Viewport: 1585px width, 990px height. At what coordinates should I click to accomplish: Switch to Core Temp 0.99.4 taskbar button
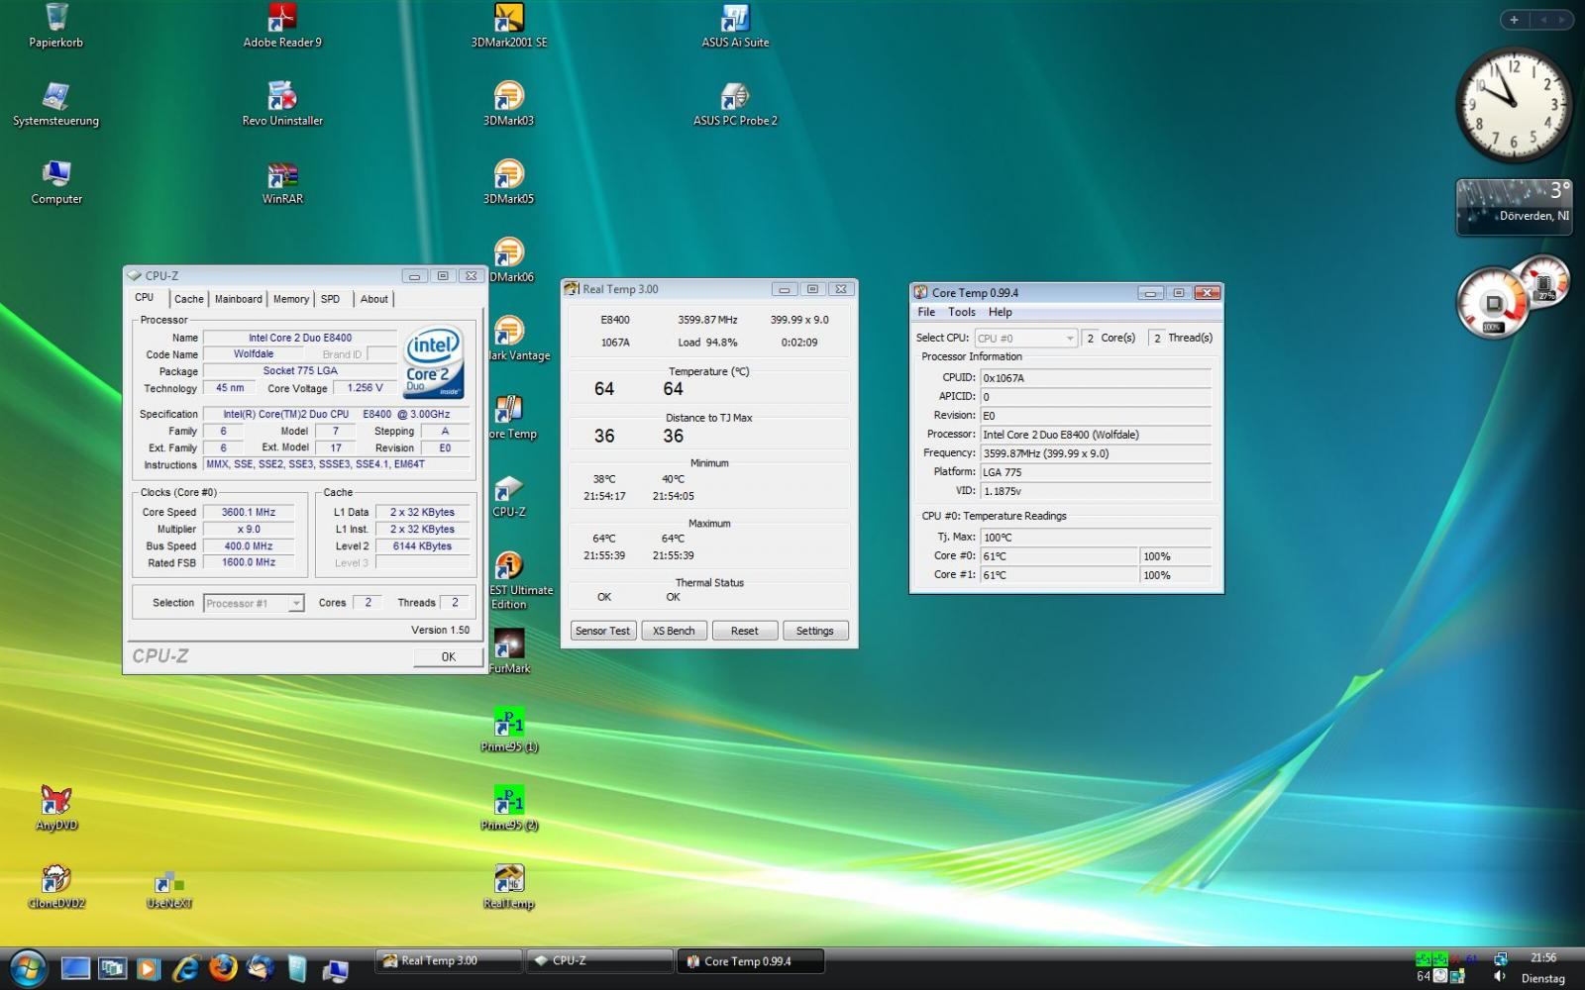point(751,960)
